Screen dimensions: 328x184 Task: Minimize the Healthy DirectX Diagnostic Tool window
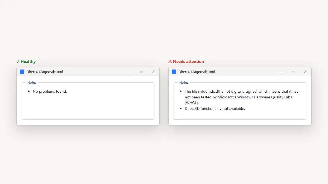click(129, 72)
